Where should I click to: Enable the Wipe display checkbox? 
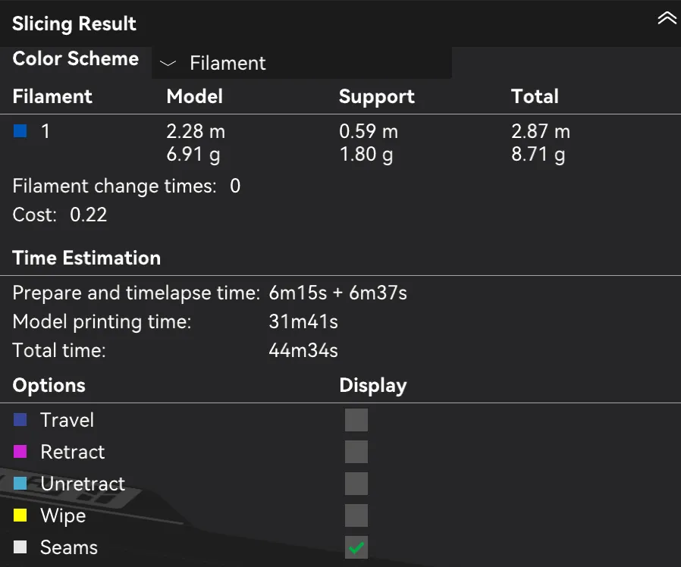click(356, 515)
